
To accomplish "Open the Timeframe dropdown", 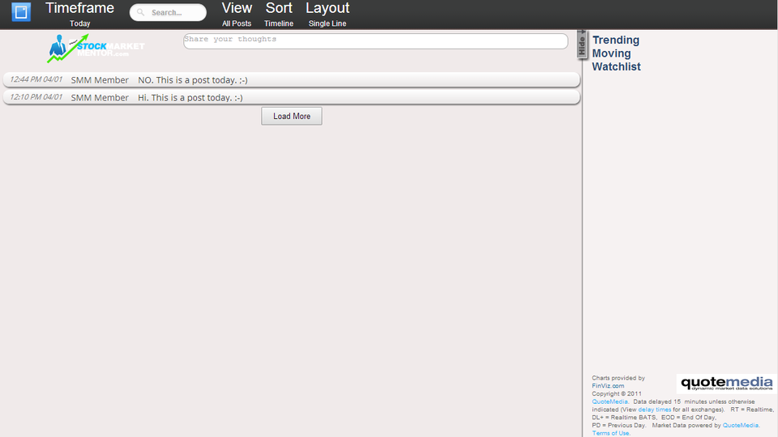I will pos(79,14).
